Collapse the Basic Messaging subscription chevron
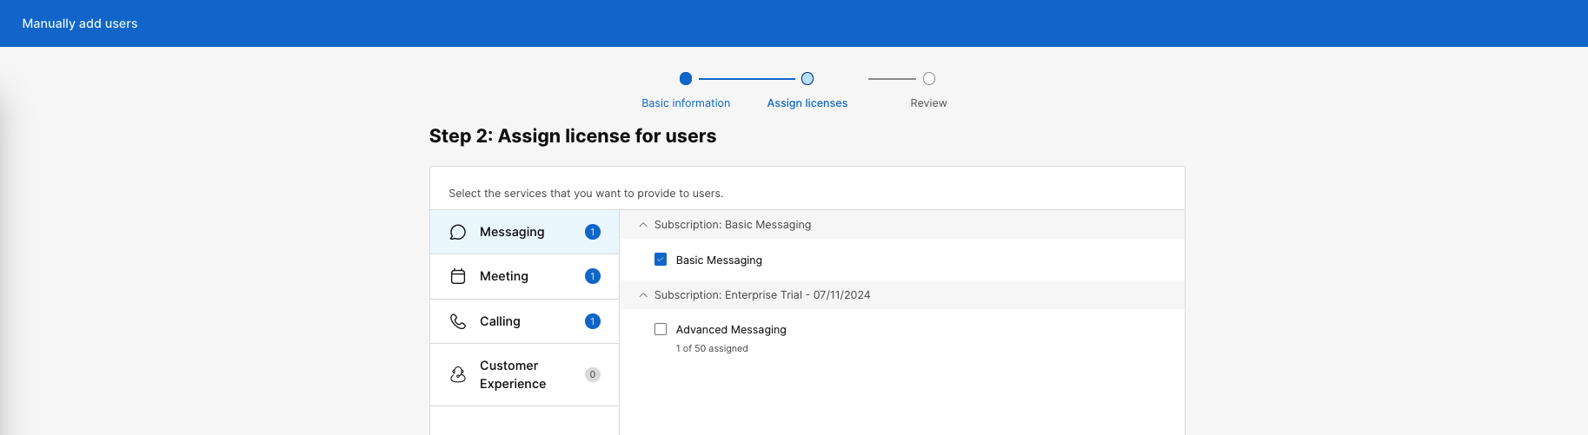 click(x=643, y=225)
